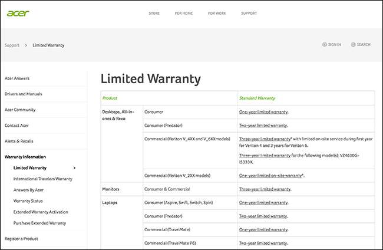
Task: Click the Sign In globe icon
Action: 325,44
